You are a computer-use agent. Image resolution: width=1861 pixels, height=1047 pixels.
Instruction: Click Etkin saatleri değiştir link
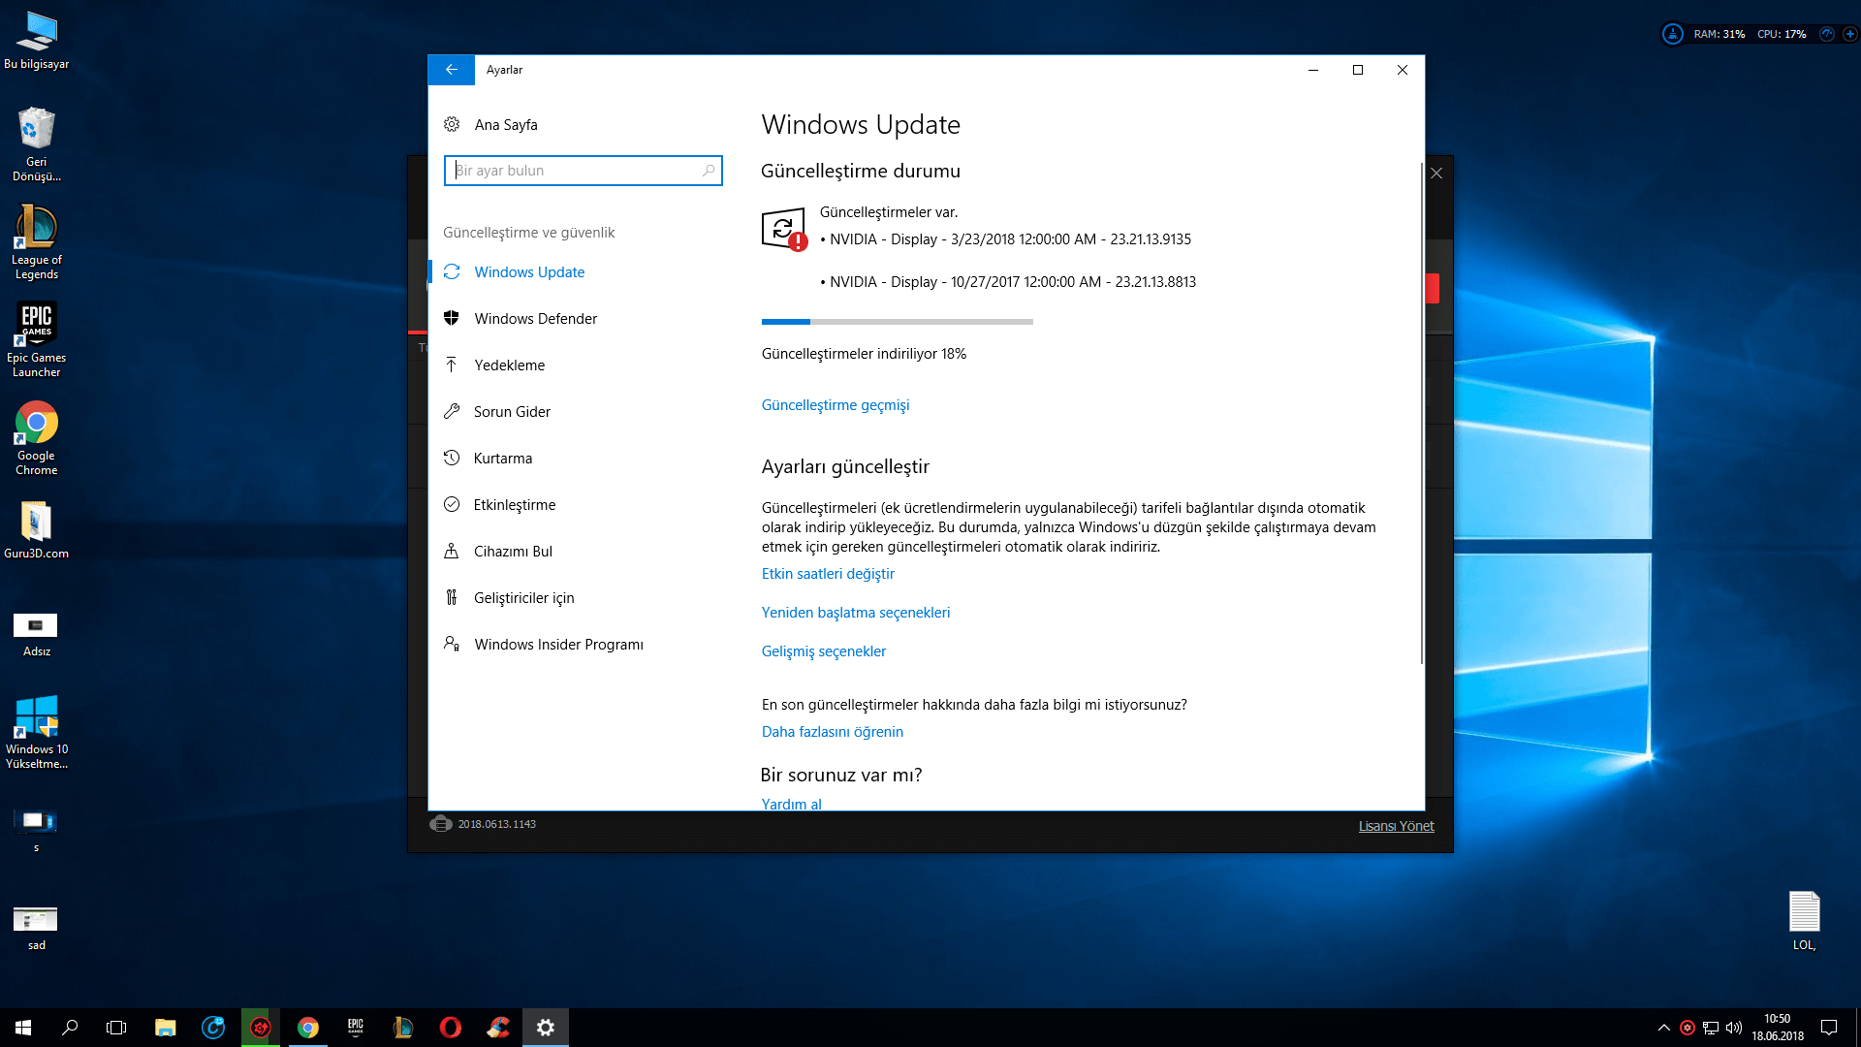coord(827,574)
